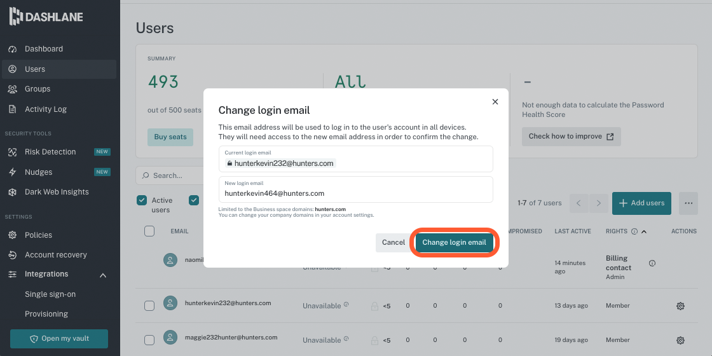Toggle the Active users checkbox
This screenshot has height=356, width=712.
[142, 200]
